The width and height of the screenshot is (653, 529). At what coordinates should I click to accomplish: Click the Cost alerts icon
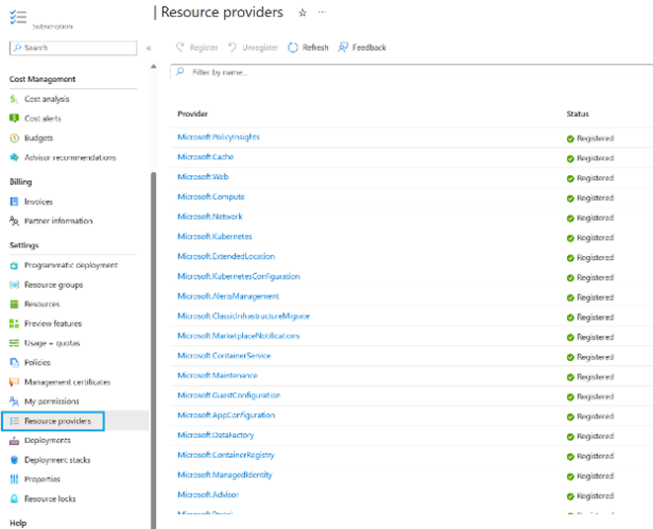(14, 119)
